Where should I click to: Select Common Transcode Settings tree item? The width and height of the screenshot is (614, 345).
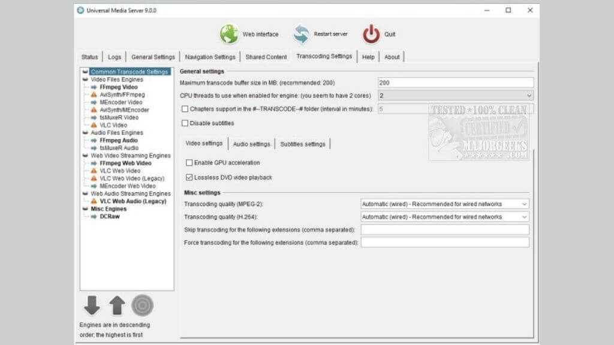click(x=130, y=72)
